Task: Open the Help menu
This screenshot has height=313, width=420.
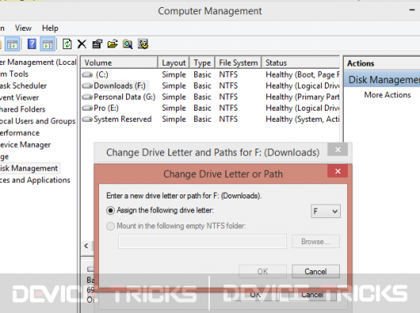Action: [x=50, y=28]
